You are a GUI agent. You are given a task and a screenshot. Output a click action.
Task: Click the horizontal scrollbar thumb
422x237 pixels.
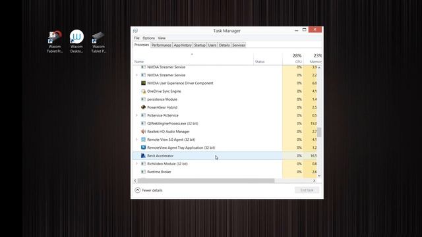coord(206,180)
